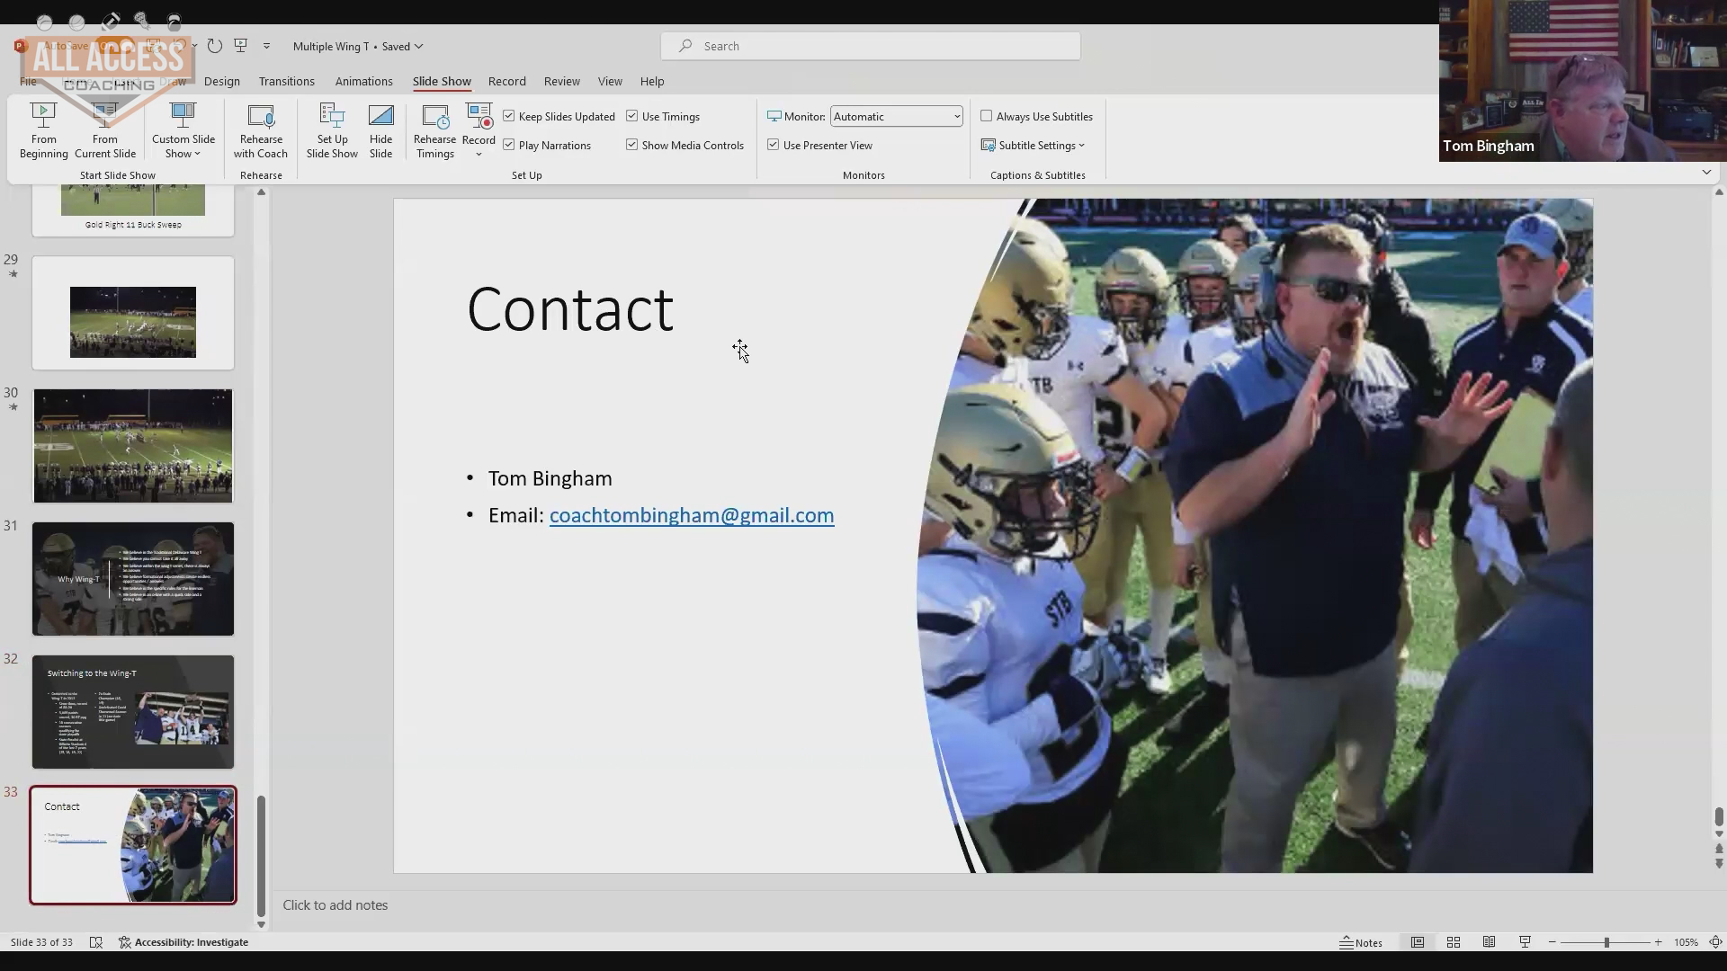Select slide 31 Why Wing-T thumbnail
Viewport: 1727px width, 971px height.
tap(133, 579)
